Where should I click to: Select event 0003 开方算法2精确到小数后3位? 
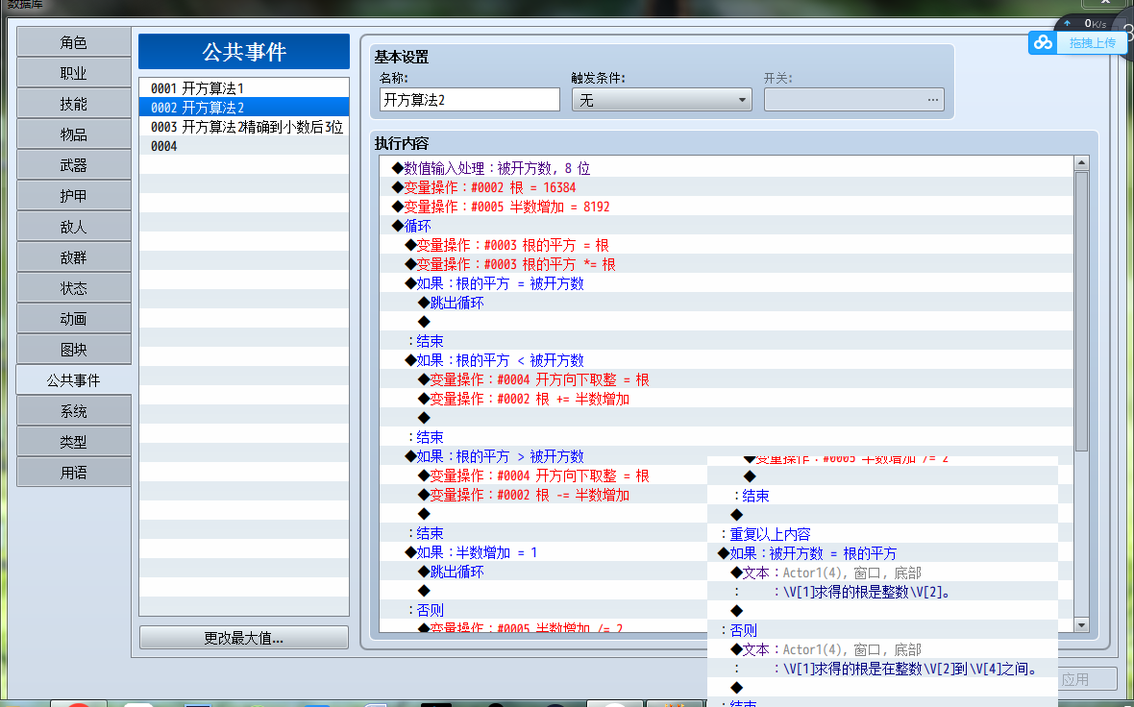pyautogui.click(x=244, y=127)
